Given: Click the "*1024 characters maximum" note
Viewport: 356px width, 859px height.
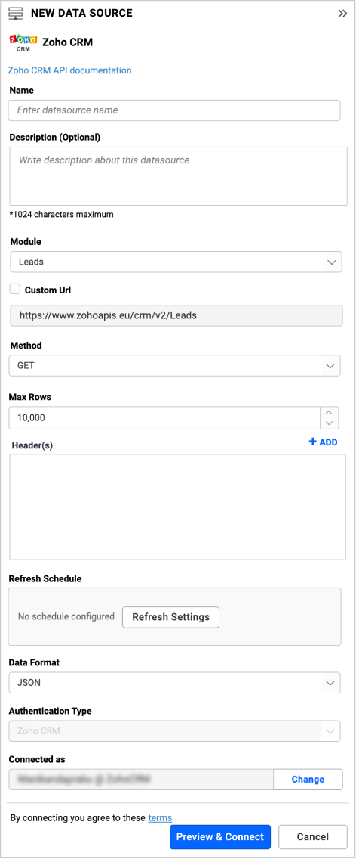Looking at the screenshot, I should point(61,214).
